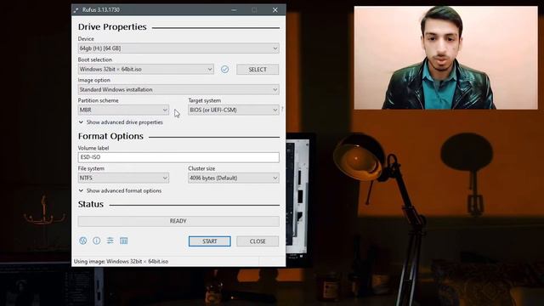Open the About information icon
The height and width of the screenshot is (306, 544).
click(96, 241)
